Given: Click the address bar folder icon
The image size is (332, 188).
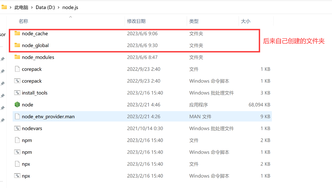Looking at the screenshot, I should [4, 7].
